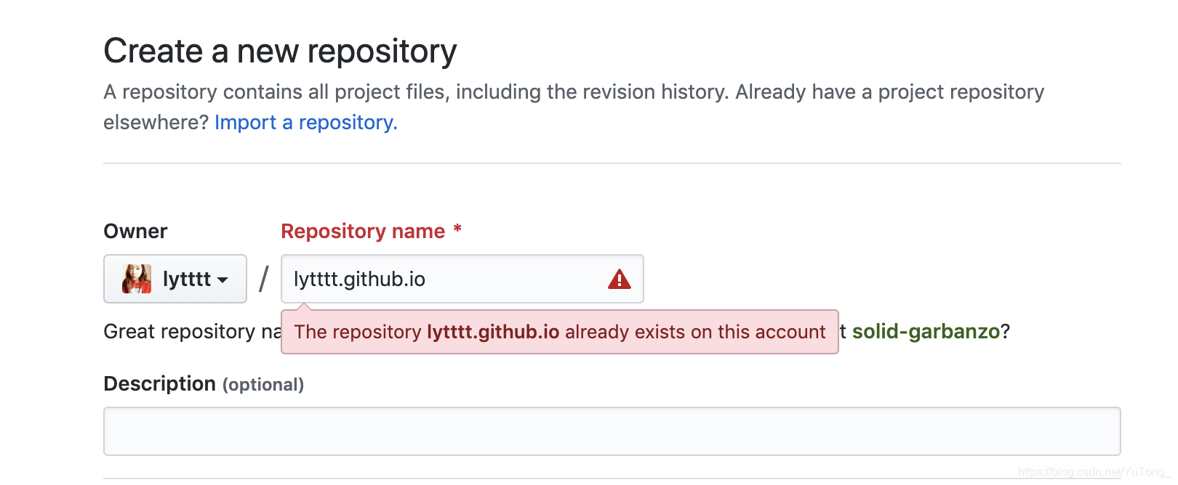
Task: Click the red required asterisk marker
Action: tap(457, 229)
